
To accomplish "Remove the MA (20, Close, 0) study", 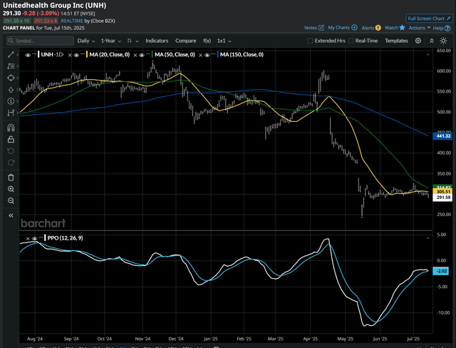I will click(70, 55).
